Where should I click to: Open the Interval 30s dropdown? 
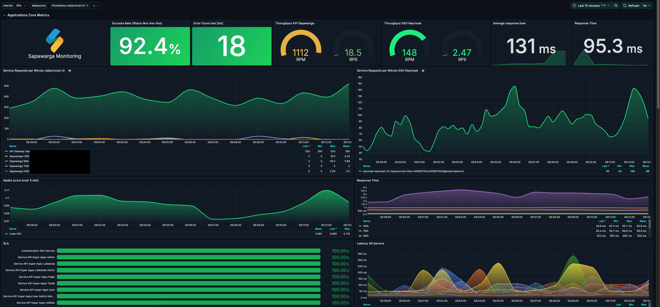(21, 5)
